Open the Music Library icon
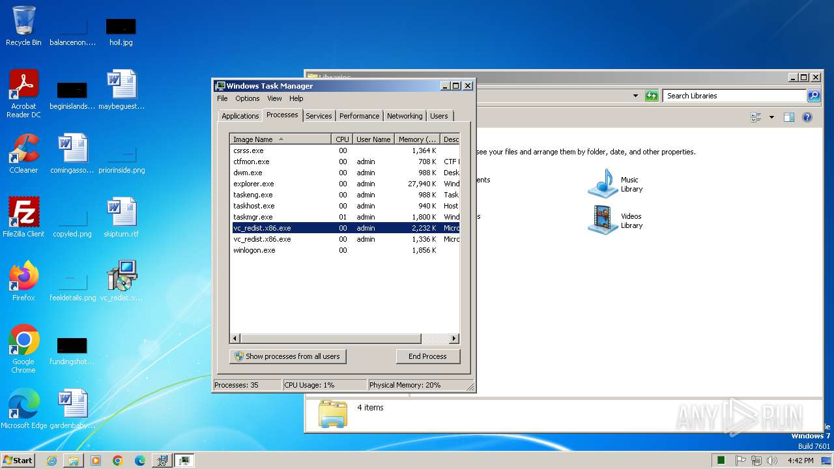Screen dimensions: 834x469 click(616, 184)
